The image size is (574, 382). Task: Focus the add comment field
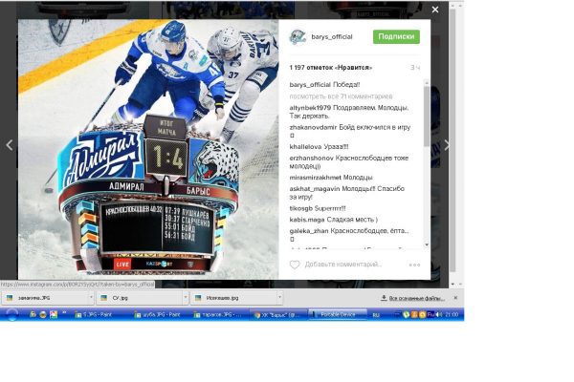tap(343, 265)
